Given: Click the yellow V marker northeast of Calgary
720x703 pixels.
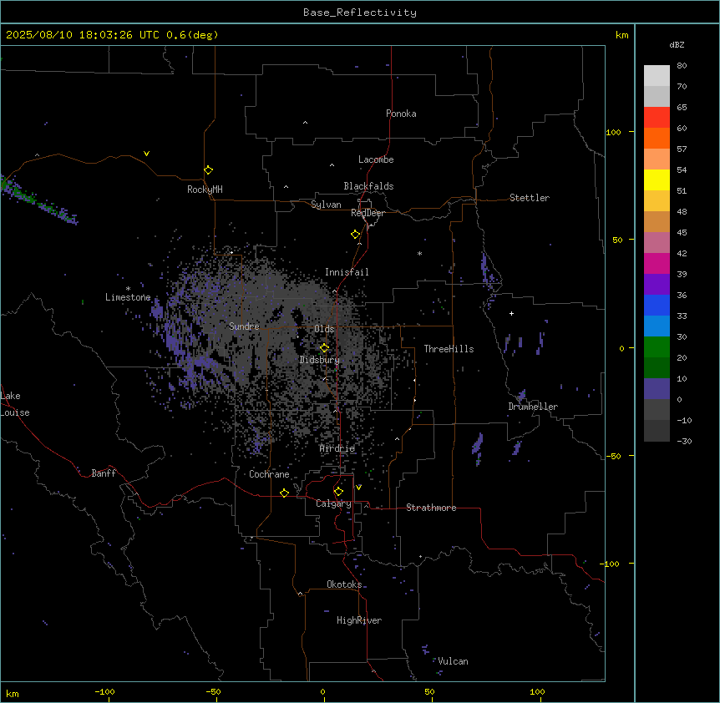Looking at the screenshot, I should (x=358, y=488).
